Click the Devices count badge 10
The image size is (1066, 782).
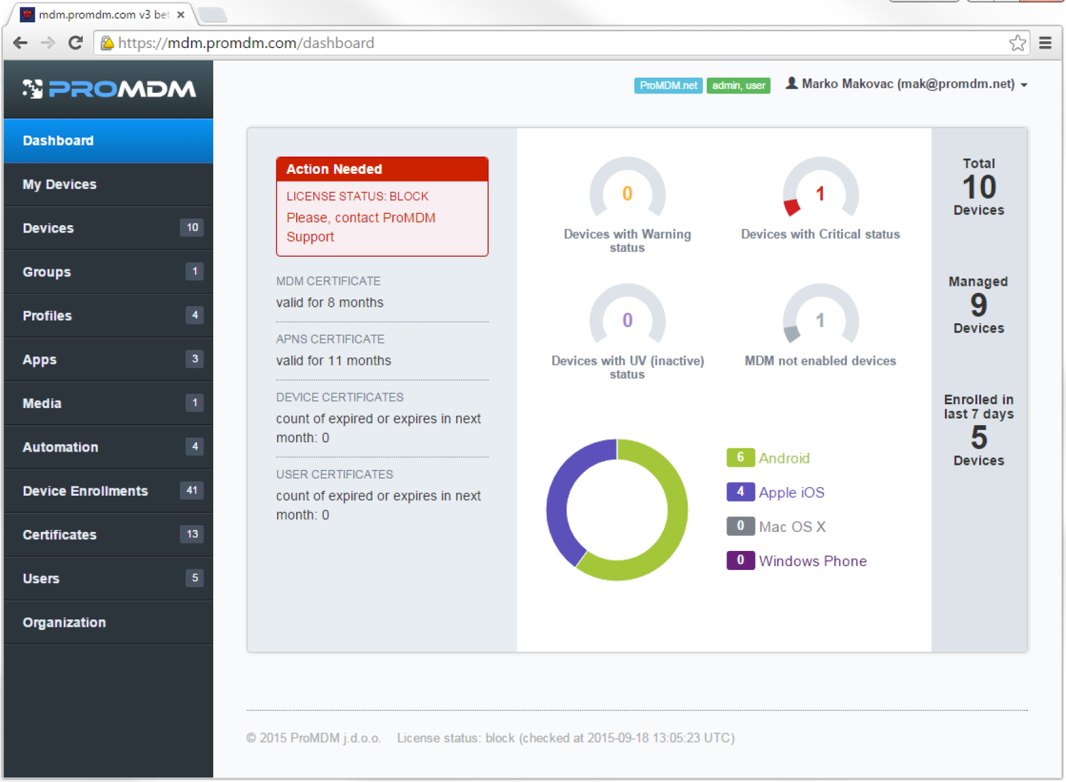(192, 228)
